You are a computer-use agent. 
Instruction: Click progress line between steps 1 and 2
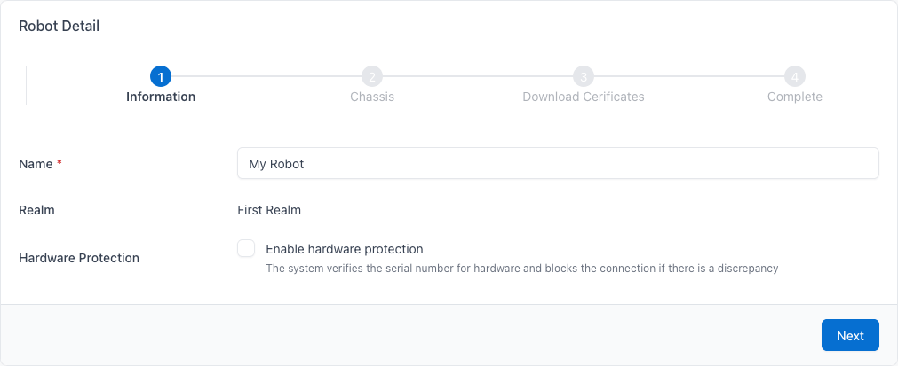(266, 76)
